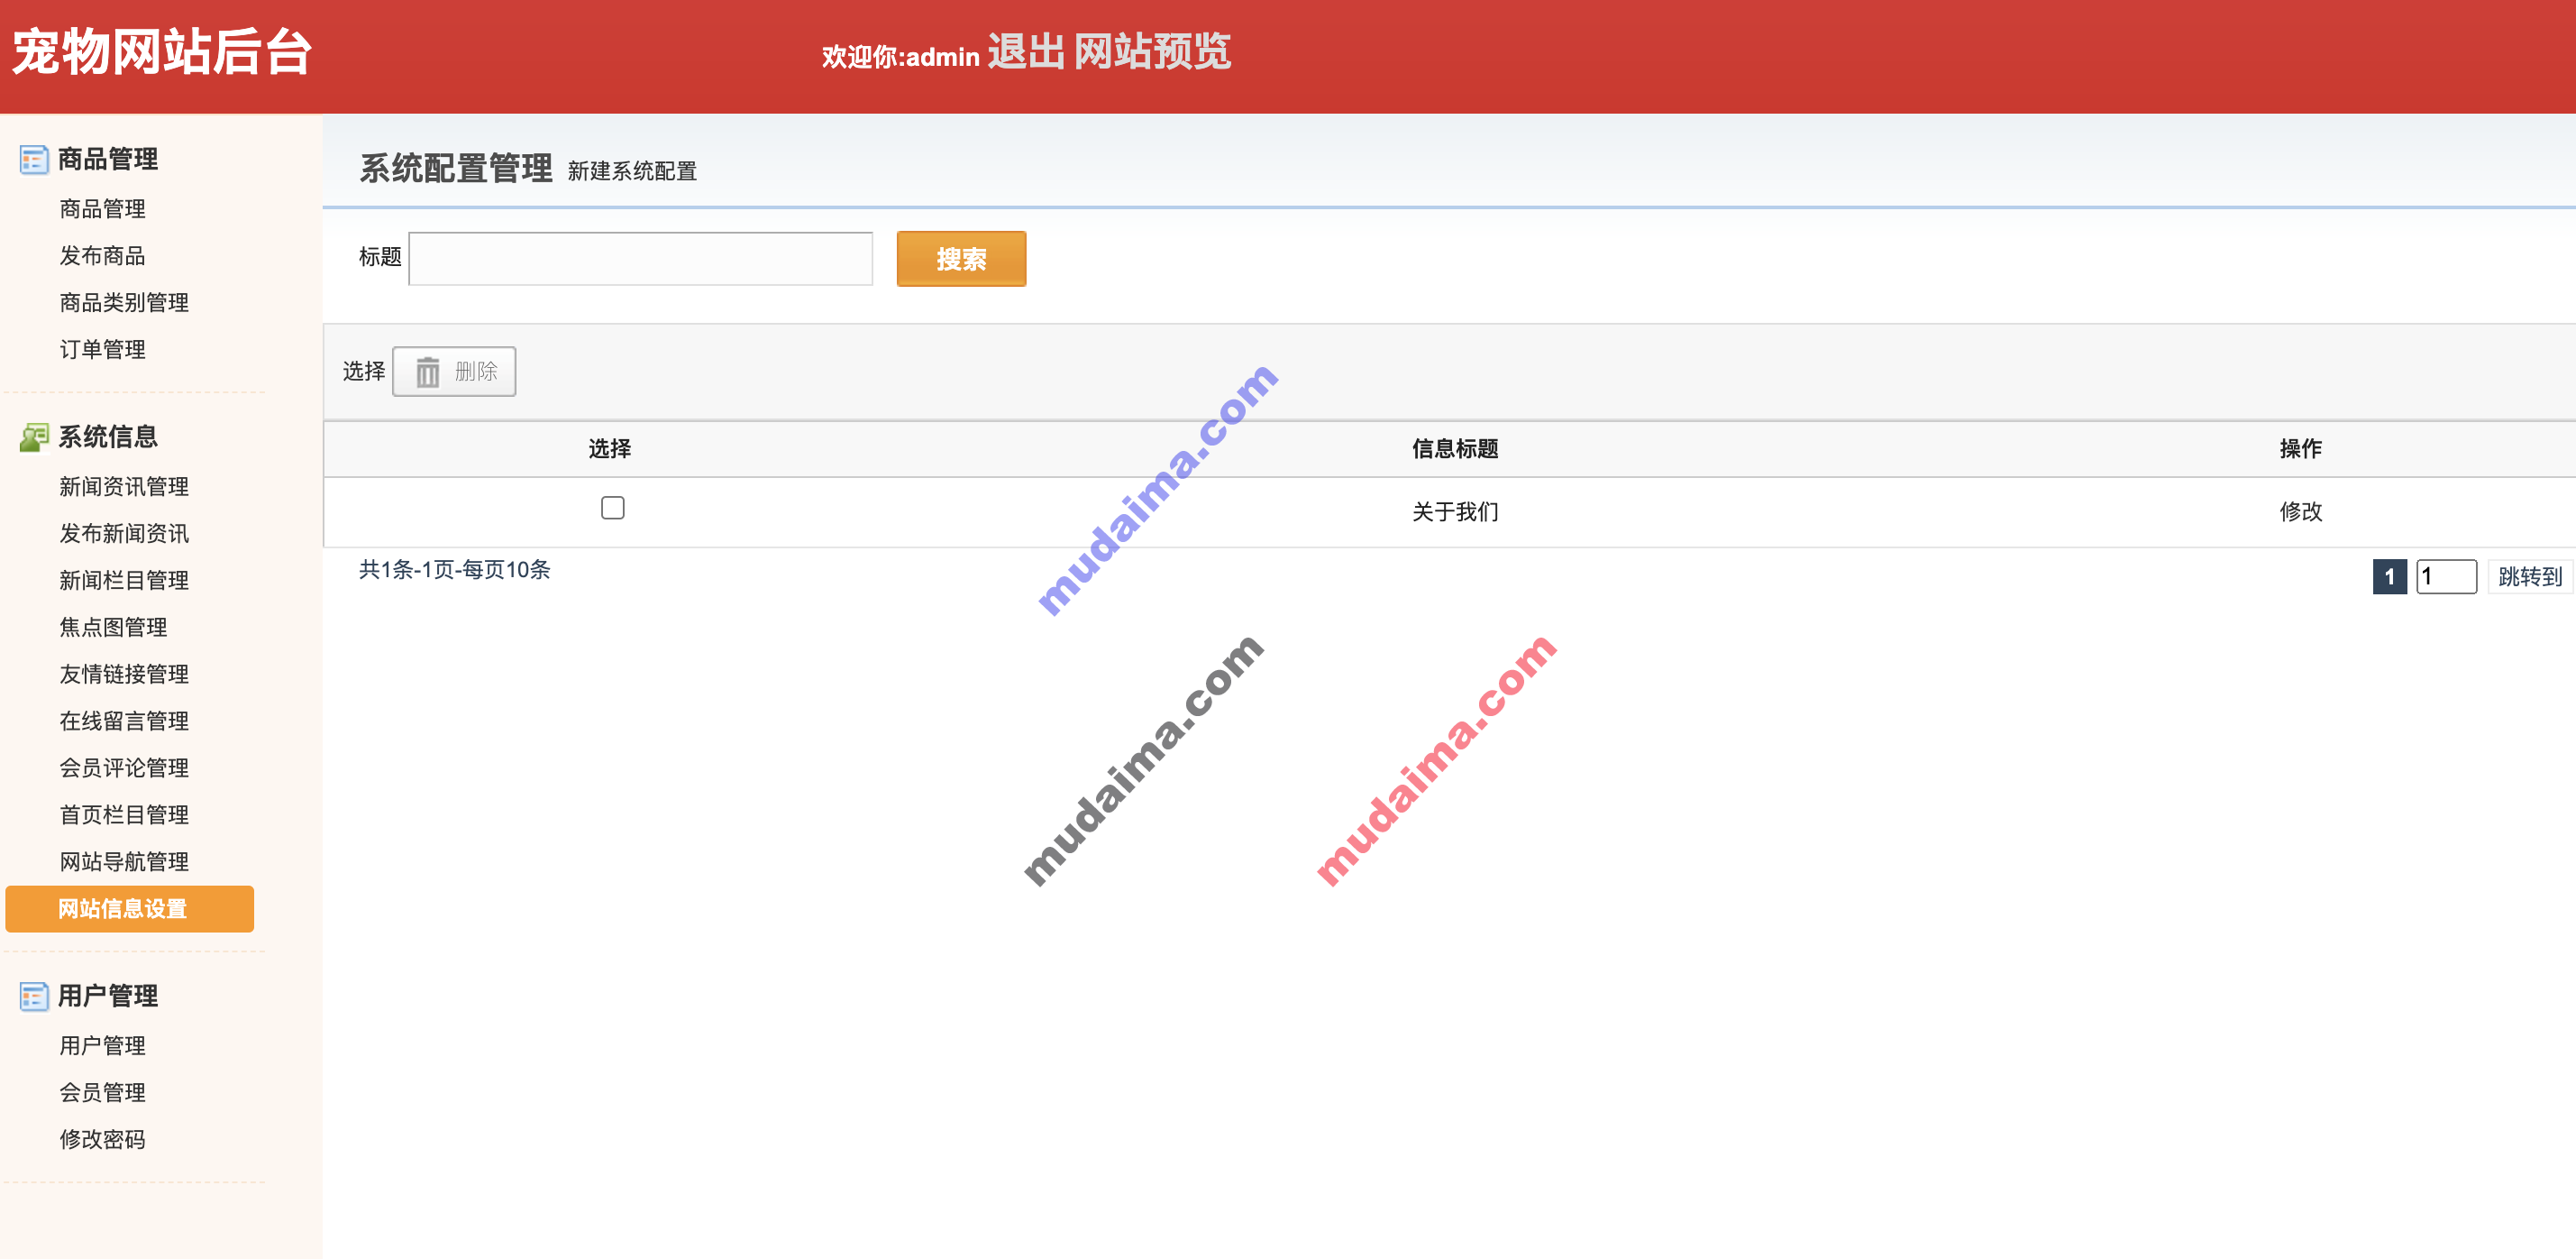Click the 操作 column header
Viewport: 2576px width, 1259px height.
(2300, 448)
